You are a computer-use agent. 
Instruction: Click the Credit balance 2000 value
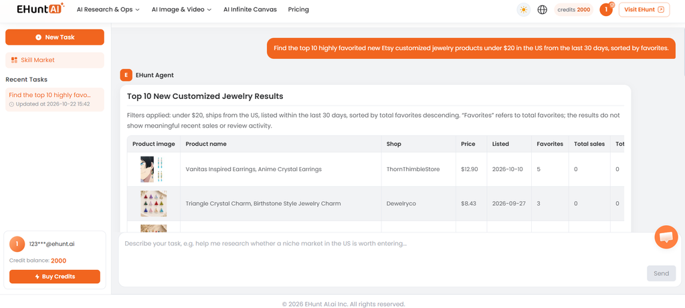pyautogui.click(x=59, y=261)
